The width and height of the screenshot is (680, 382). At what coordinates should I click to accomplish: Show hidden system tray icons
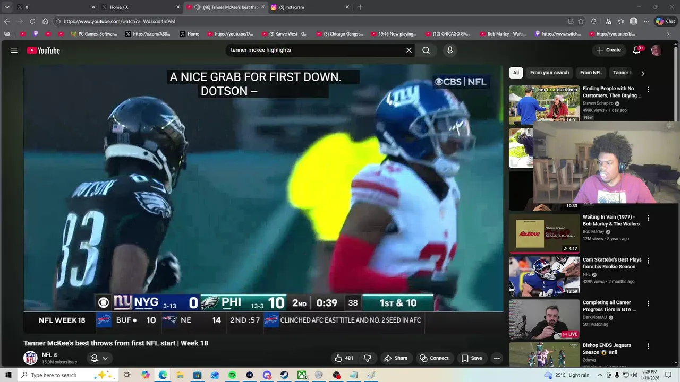pyautogui.click(x=600, y=375)
